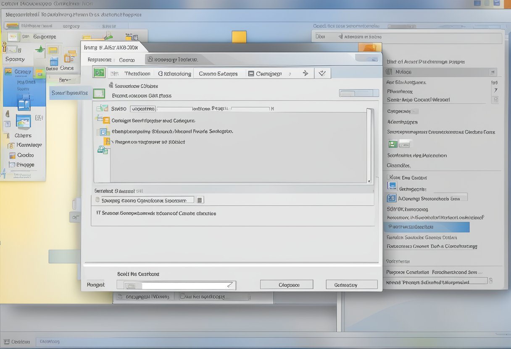Open the dropdown in the bottom-left of the dialog
The image size is (511, 349).
pyautogui.click(x=180, y=285)
